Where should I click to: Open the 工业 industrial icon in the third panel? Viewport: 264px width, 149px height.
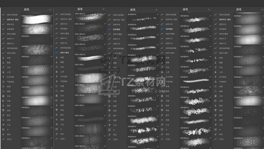pos(109,125)
